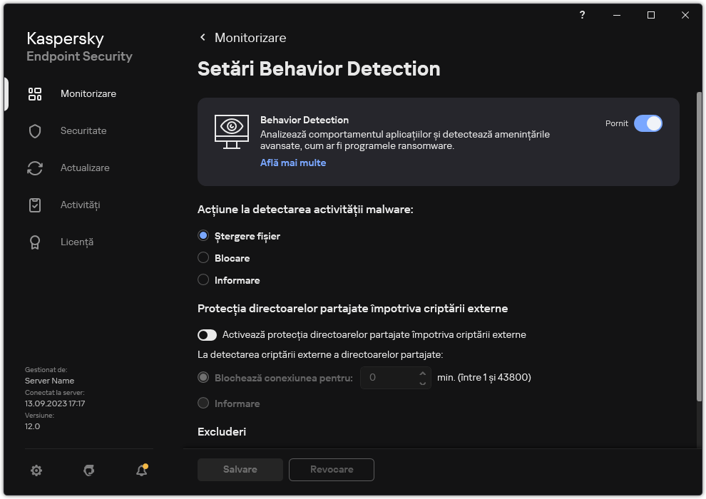Go back to Monitorizare via the chevron
The height and width of the screenshot is (499, 706).
202,37
